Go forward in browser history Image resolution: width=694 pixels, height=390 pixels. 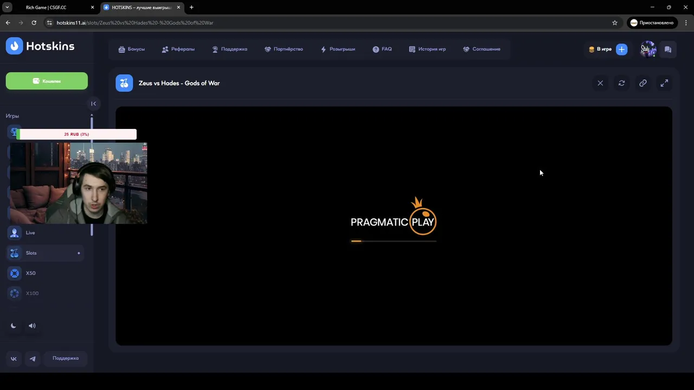click(x=21, y=23)
